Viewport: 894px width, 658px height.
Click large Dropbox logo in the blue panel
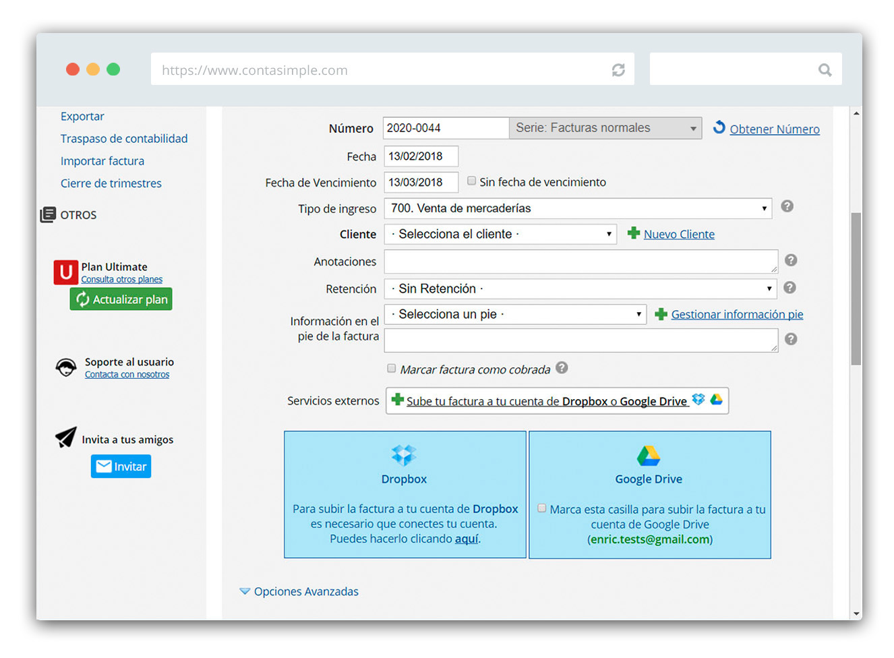[404, 455]
